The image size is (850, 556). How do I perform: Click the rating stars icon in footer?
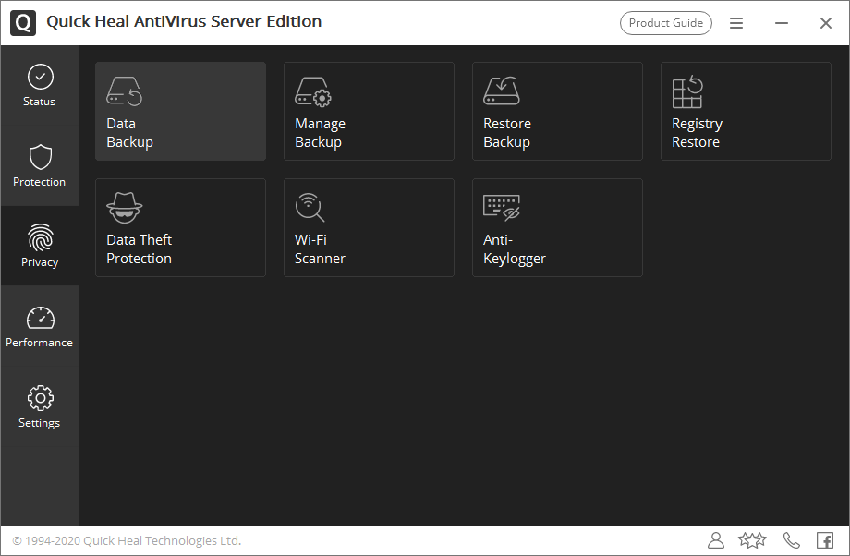[752, 540]
